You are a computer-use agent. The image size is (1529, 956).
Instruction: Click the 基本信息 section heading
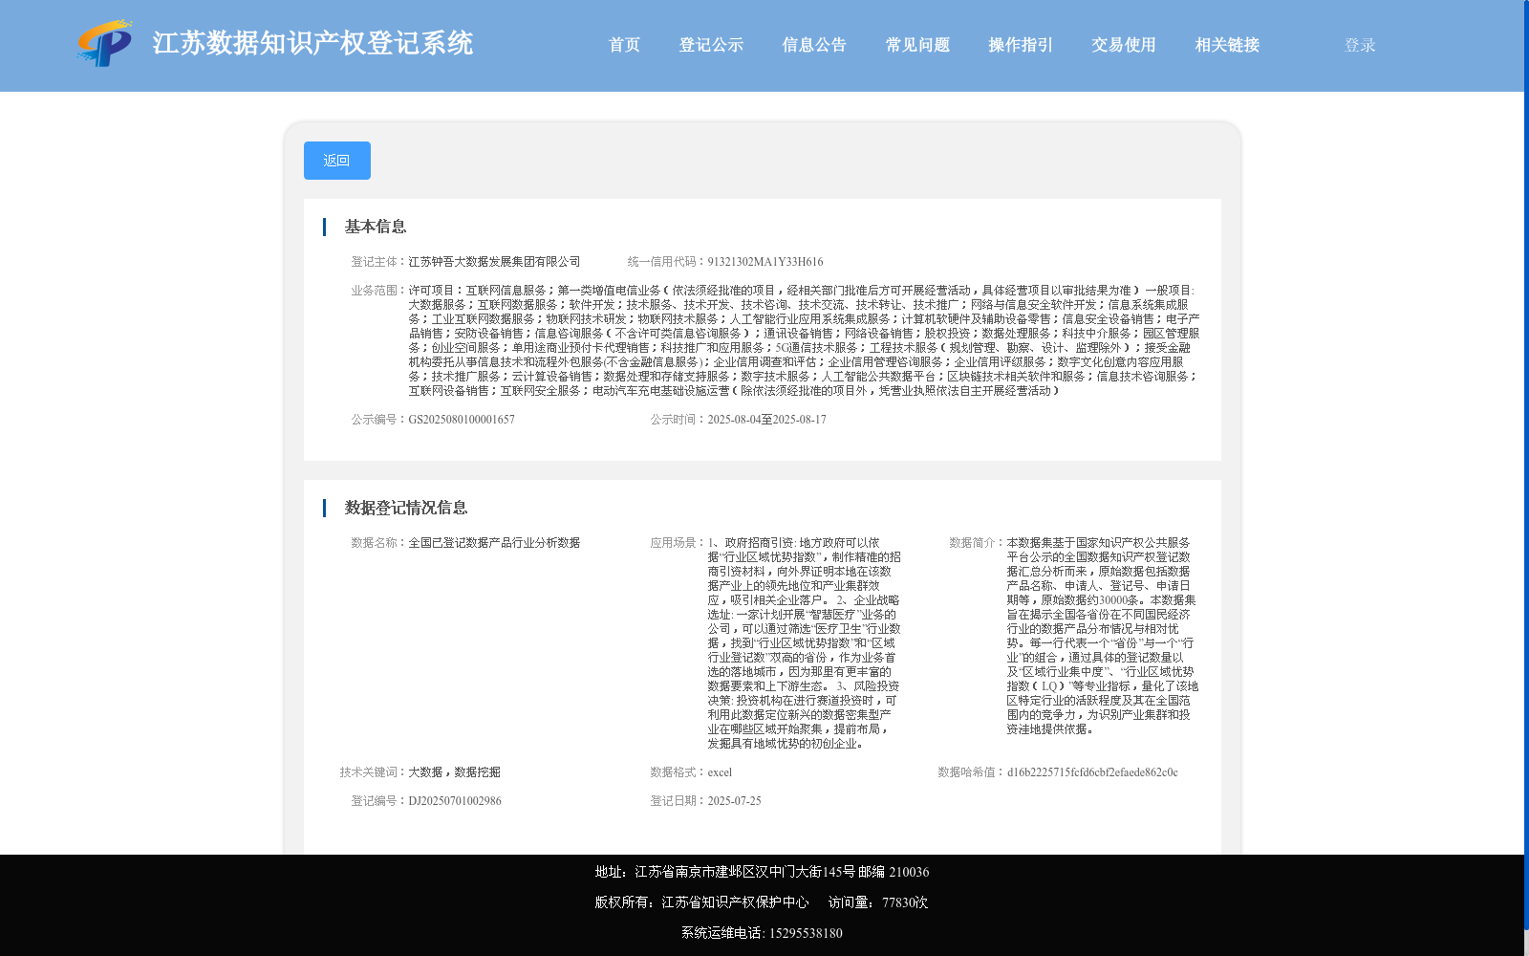click(376, 227)
